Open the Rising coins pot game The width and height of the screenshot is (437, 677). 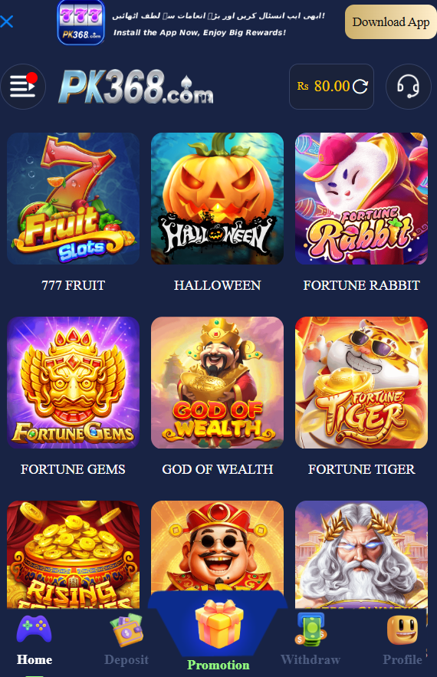coord(73,554)
